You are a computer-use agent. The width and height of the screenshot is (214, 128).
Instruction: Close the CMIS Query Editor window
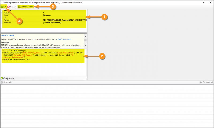click(x=210, y=2)
